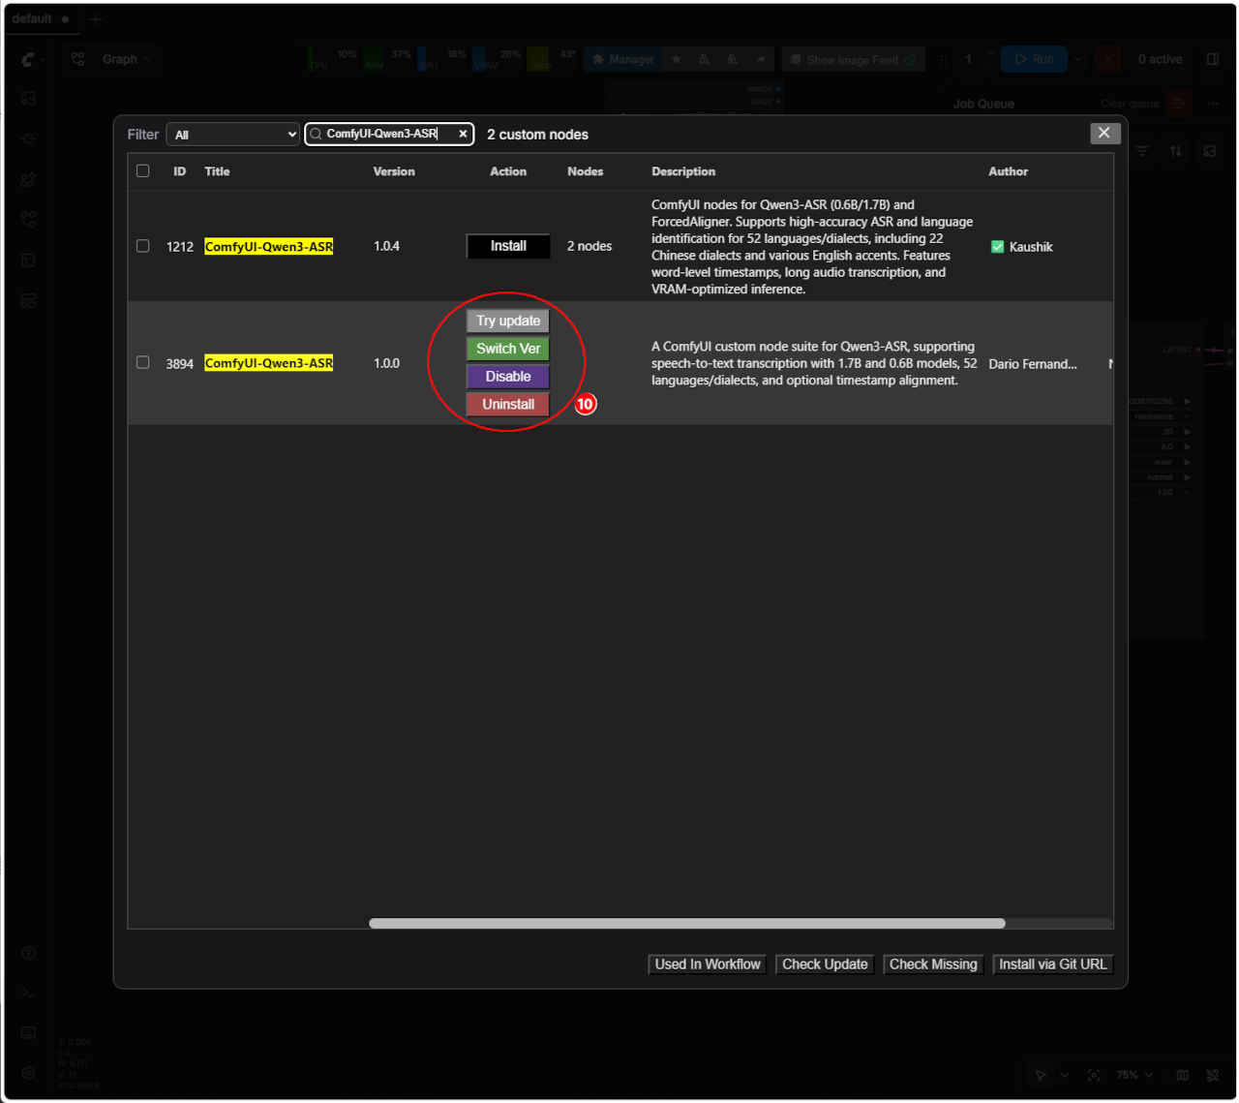Image resolution: width=1239 pixels, height=1103 pixels.
Task: Install ComfyUI-Qwen3-ASR by Kaushik
Action: [508, 246]
